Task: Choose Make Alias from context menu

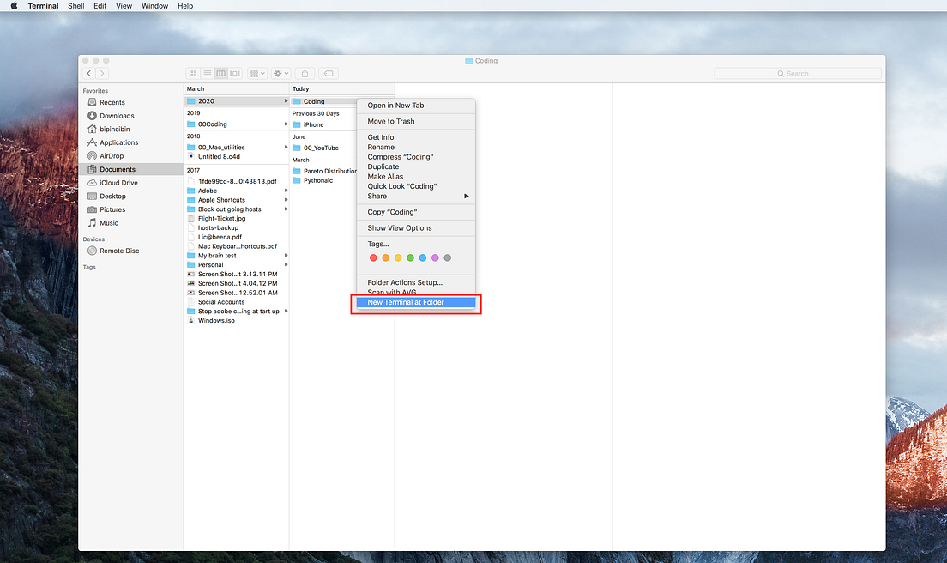Action: (x=415, y=177)
